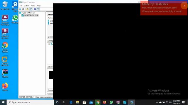Open FlashBack Pro Recorder desktop shortcut

(x=5, y=34)
